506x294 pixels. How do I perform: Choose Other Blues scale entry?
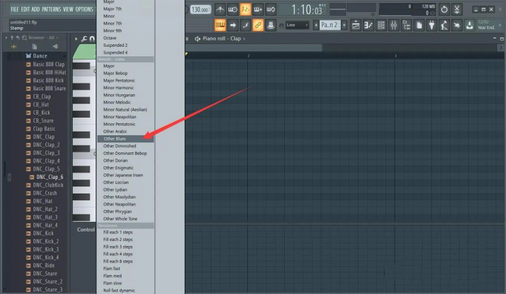[x=125, y=138]
